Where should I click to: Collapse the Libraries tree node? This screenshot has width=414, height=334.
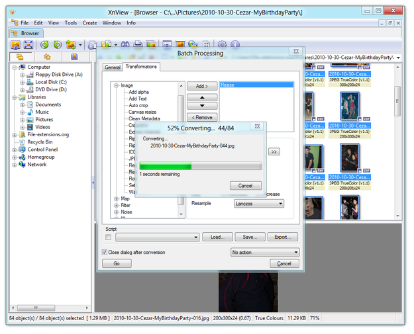pyautogui.click(x=15, y=97)
